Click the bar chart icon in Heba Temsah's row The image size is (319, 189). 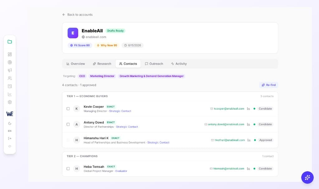248,169
